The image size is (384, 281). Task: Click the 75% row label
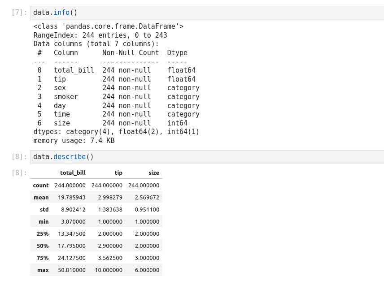43,258
